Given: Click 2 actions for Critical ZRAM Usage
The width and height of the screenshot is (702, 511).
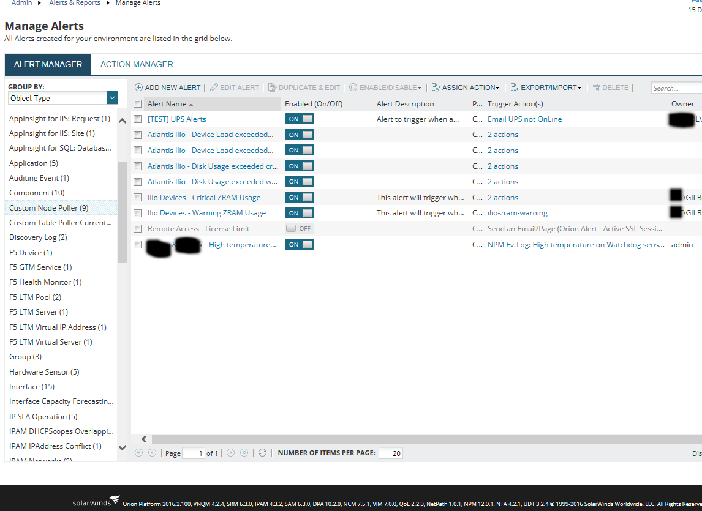Looking at the screenshot, I should [x=503, y=197].
